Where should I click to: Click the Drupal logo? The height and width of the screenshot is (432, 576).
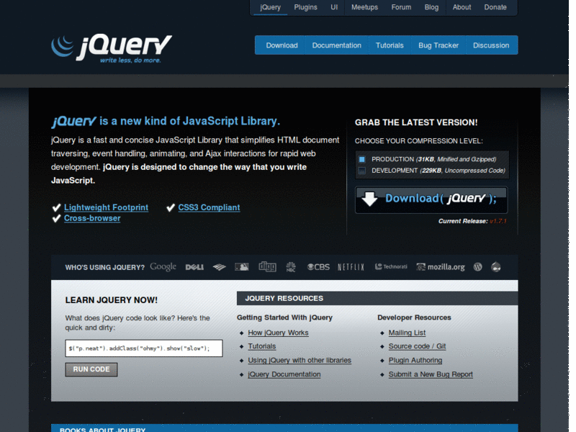click(496, 267)
